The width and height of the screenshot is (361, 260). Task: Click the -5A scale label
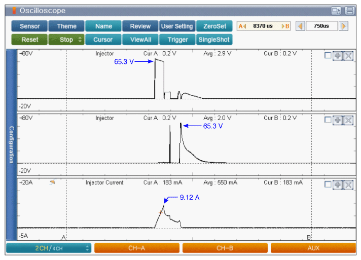pos(23,236)
